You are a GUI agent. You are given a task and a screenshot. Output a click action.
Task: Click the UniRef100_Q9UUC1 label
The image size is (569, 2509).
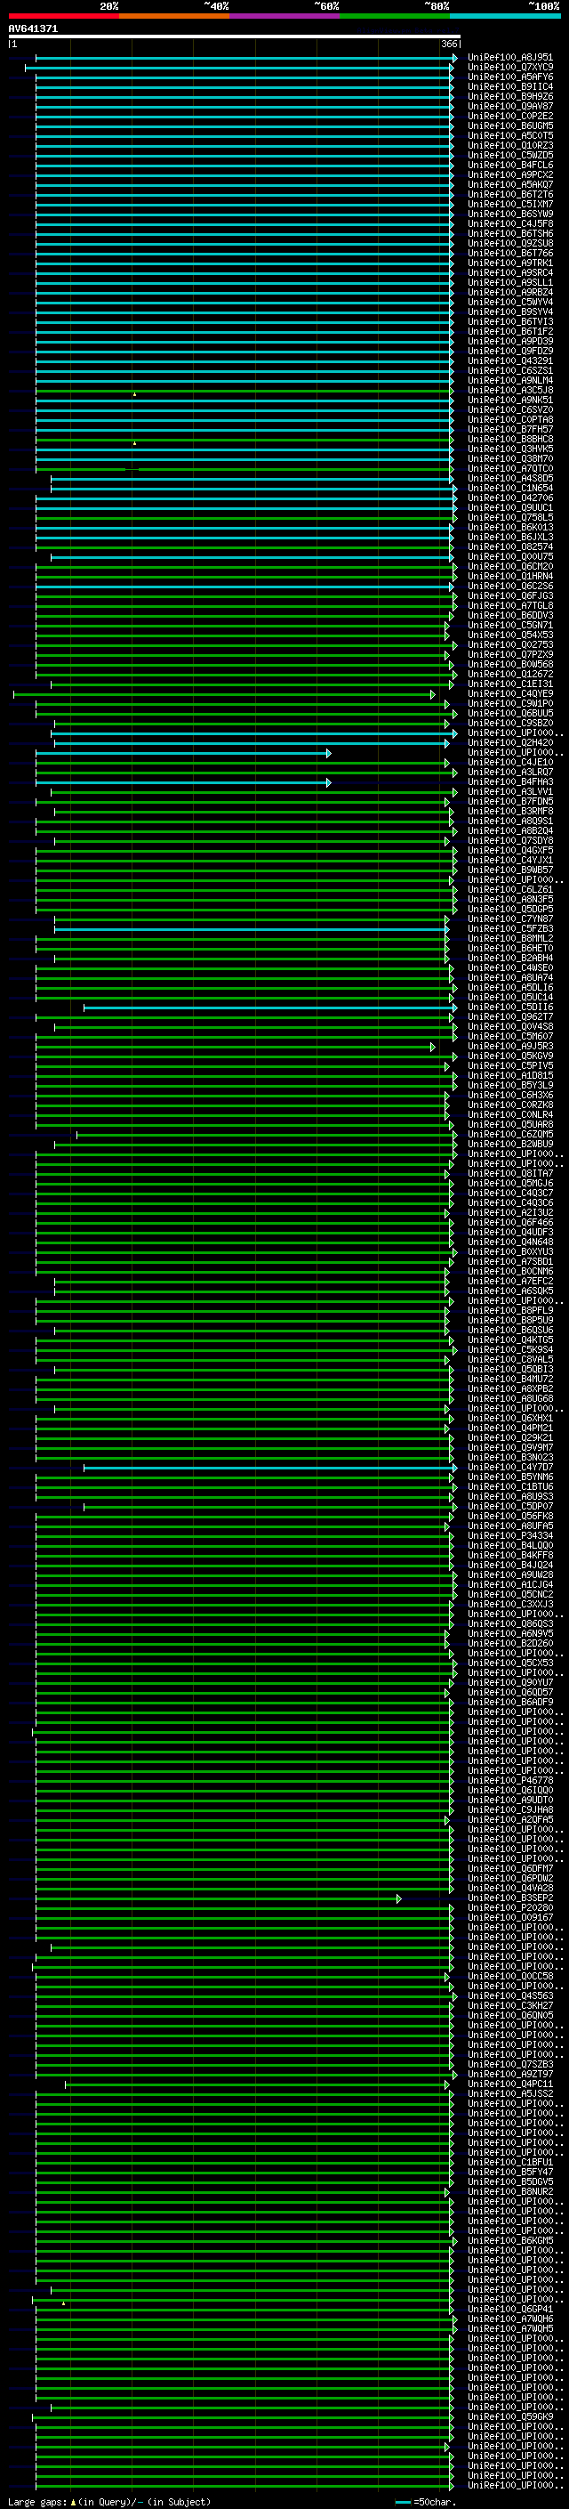pyautogui.click(x=510, y=508)
